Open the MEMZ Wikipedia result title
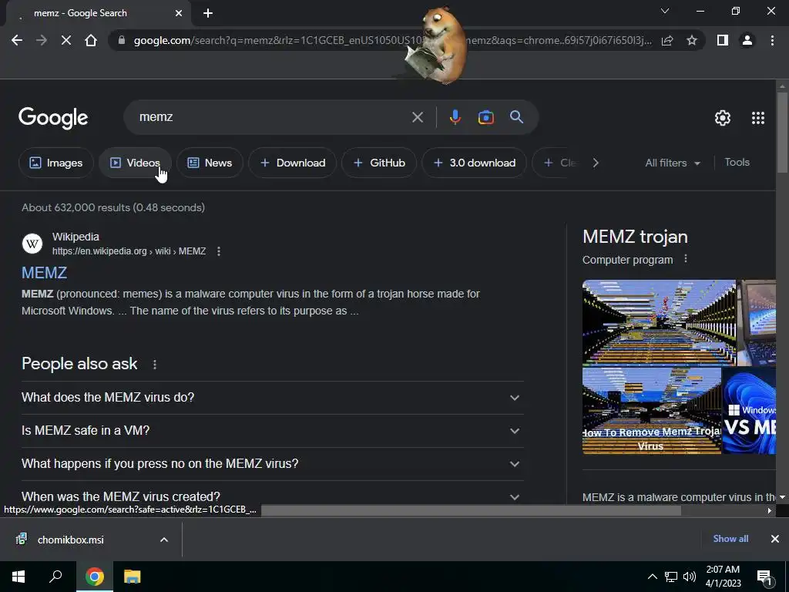Screen dimensions: 789x592 coord(44,273)
